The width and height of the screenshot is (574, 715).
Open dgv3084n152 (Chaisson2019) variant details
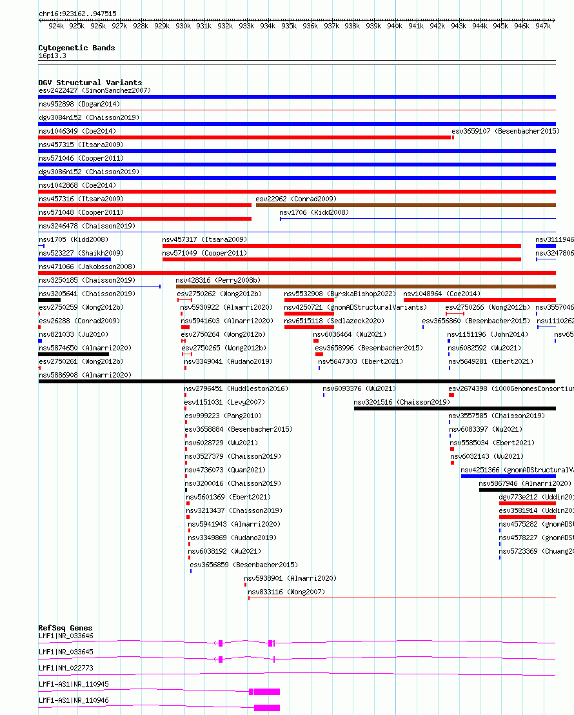click(89, 117)
